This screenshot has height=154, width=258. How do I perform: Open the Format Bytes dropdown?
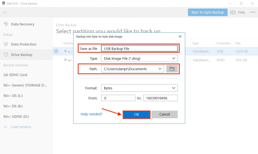point(139,88)
